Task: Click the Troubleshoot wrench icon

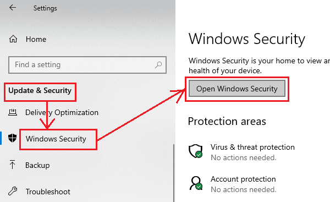Action: pos(13,191)
